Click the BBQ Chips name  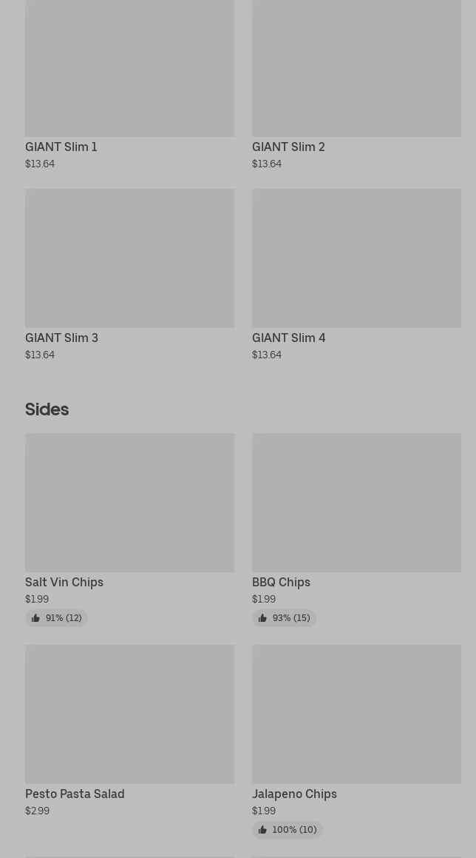point(281,582)
